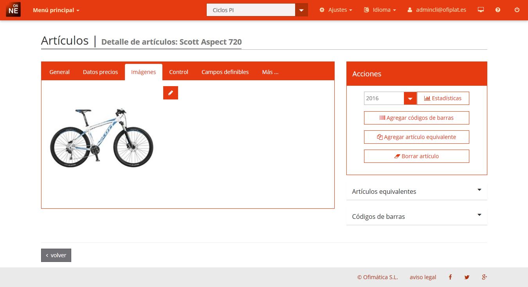The width and height of the screenshot is (528, 287).
Task: Click the 2016 year field
Action: pyautogui.click(x=384, y=98)
